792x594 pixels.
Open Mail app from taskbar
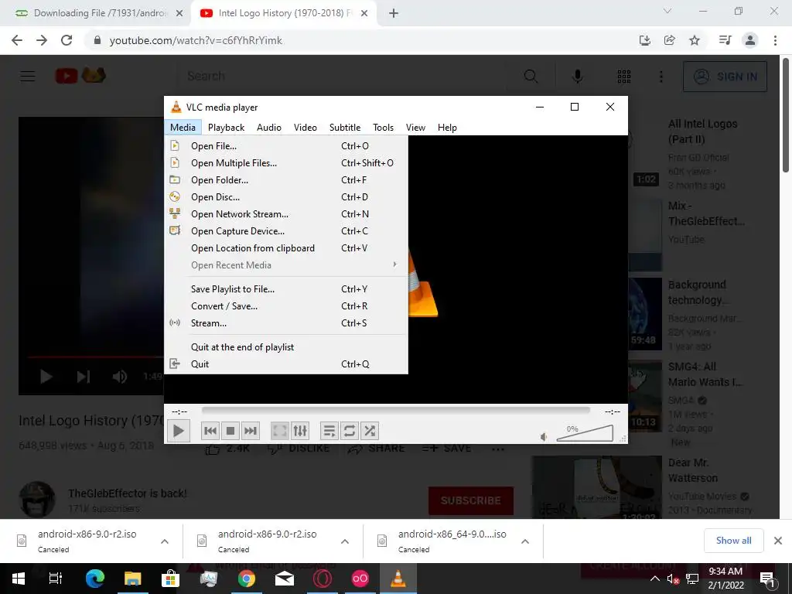click(x=285, y=579)
